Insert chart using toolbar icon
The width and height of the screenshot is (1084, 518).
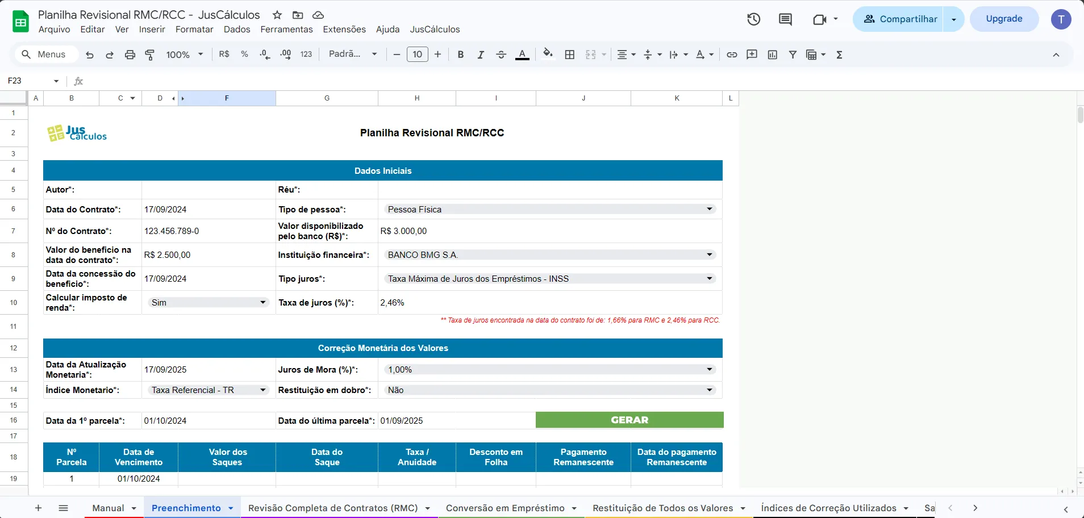773,55
